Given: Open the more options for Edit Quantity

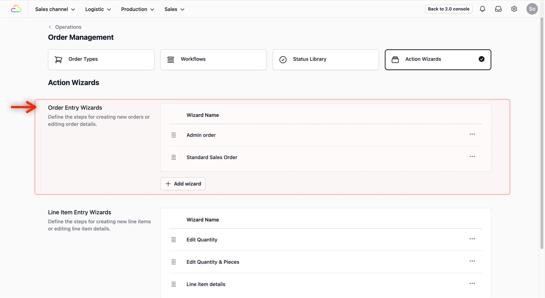Looking at the screenshot, I should [472, 239].
